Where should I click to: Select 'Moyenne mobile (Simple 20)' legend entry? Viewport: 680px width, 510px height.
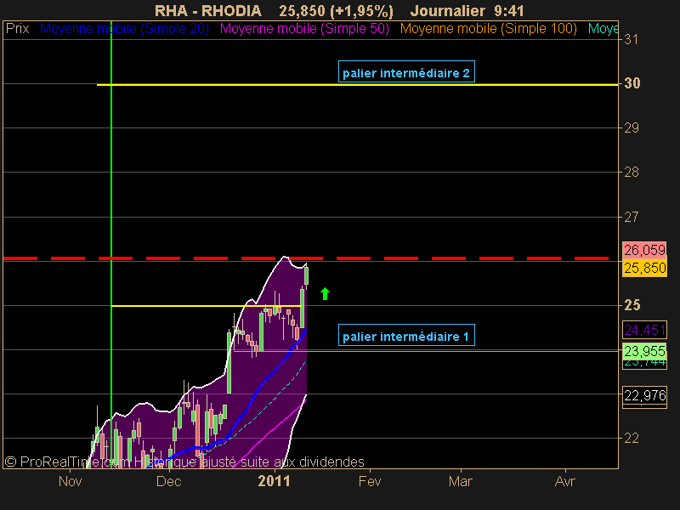[x=124, y=29]
